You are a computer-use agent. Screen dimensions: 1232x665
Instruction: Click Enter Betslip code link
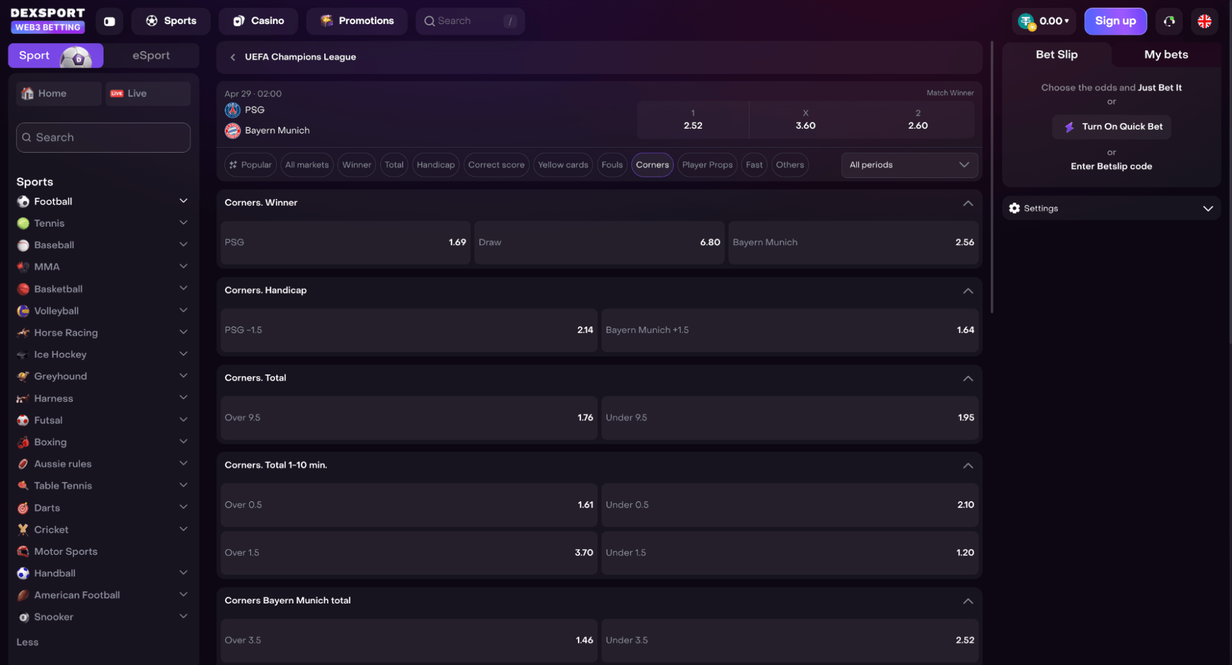click(x=1111, y=166)
